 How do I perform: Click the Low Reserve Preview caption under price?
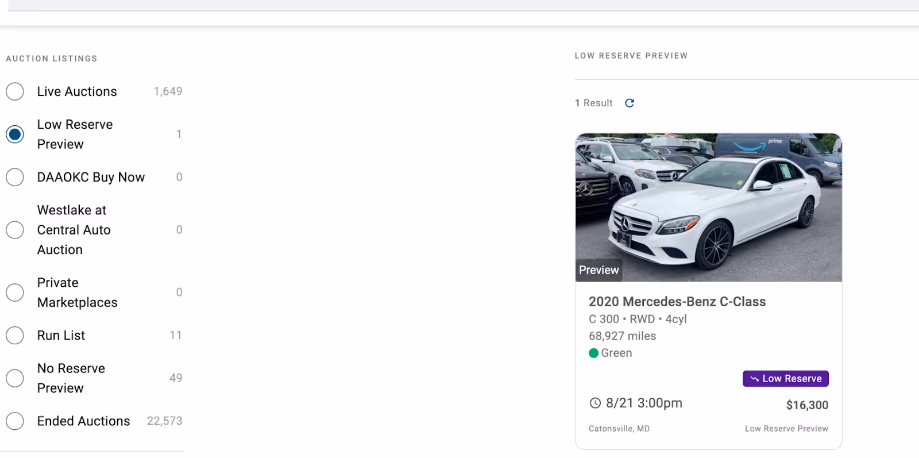pos(786,429)
